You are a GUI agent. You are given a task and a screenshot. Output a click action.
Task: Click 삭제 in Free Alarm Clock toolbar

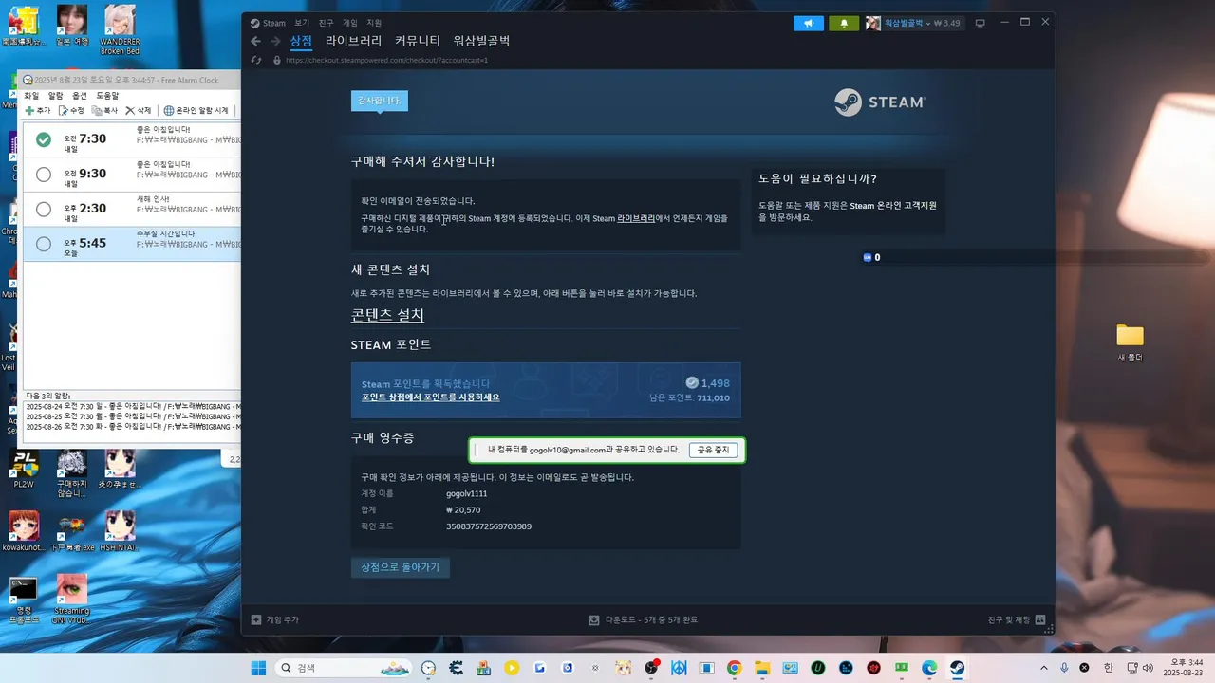point(139,110)
